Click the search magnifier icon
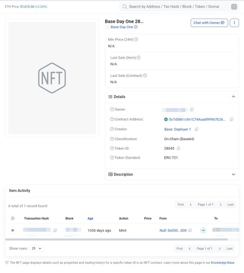The height and width of the screenshot is (273, 244). [124, 6]
